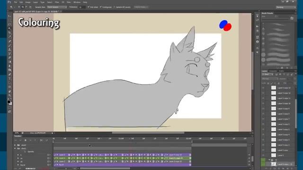The height and width of the screenshot is (170, 303).
Task: Click the foreground color swatch
Action: pyautogui.click(x=9, y=102)
